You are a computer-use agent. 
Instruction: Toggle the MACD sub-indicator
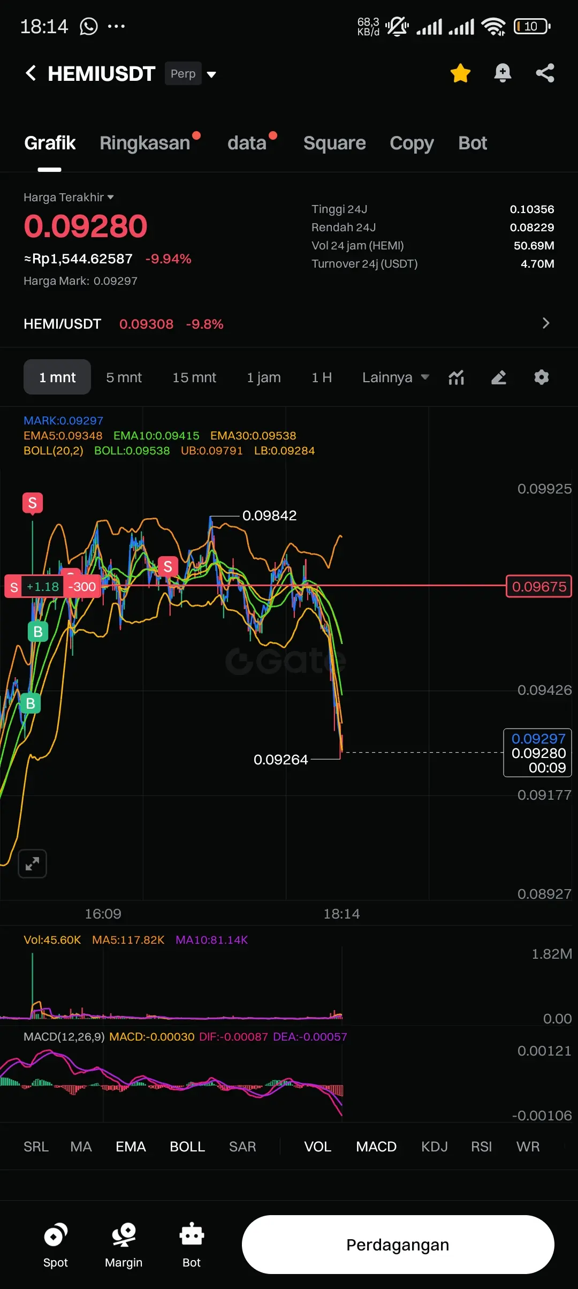[376, 1147]
